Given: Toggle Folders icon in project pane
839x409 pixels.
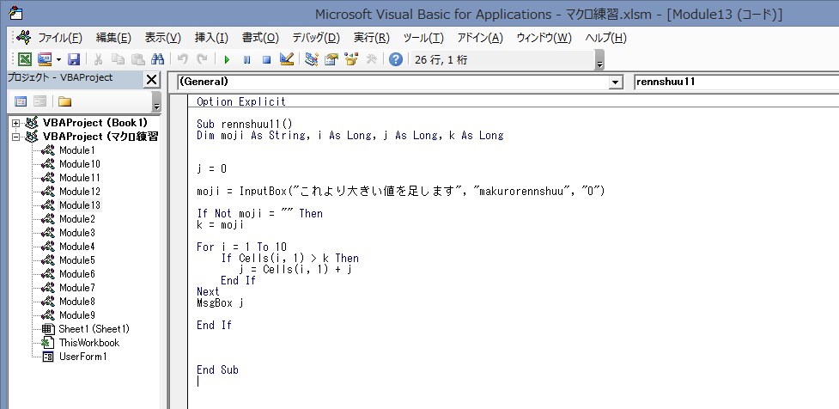Looking at the screenshot, I should click(x=64, y=101).
